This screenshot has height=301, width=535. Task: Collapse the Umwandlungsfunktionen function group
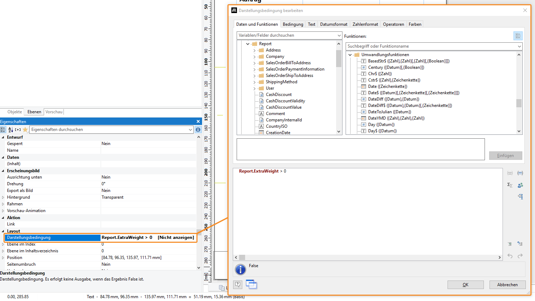[350, 55]
